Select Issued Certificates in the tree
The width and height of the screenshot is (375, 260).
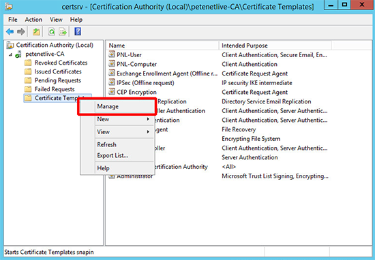click(58, 71)
